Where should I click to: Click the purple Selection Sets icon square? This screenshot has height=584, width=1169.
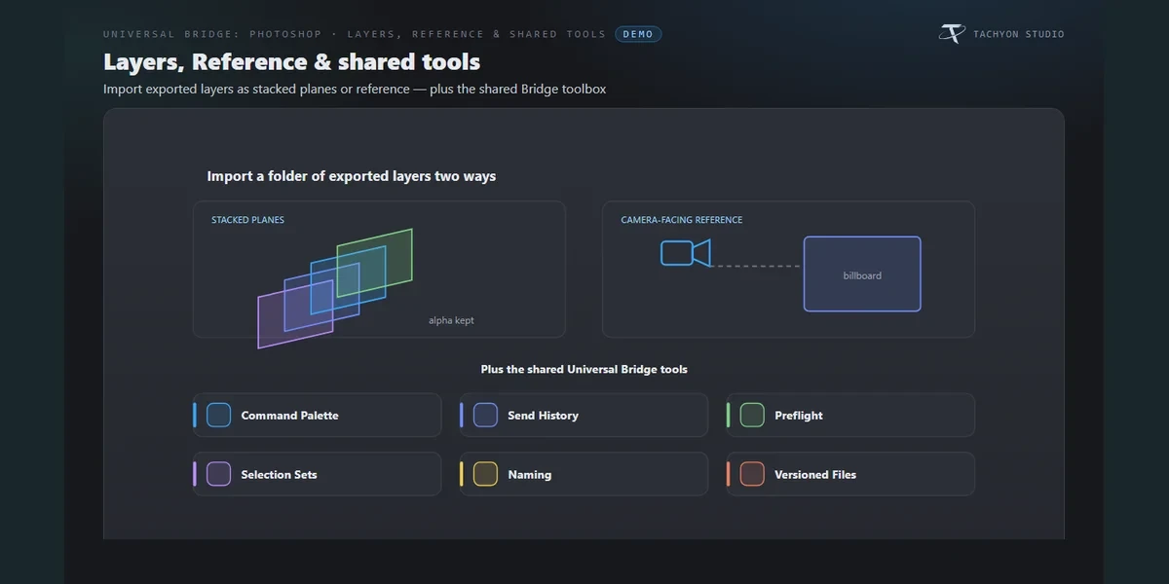coord(218,474)
